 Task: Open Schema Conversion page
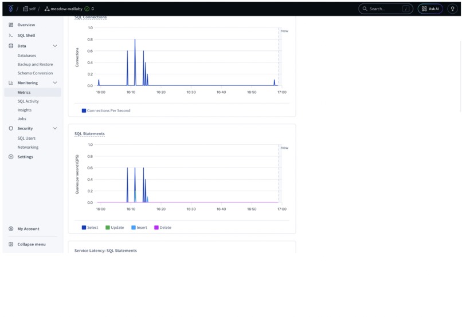(35, 73)
